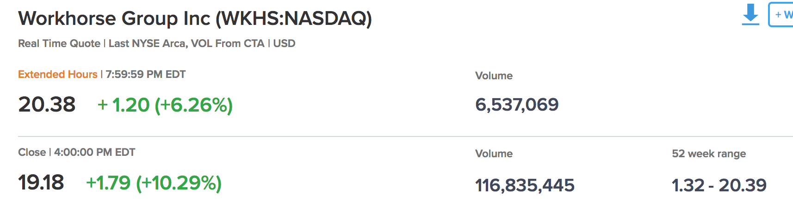Click the +1.79 (+10.29%) closing change

[x=154, y=183]
